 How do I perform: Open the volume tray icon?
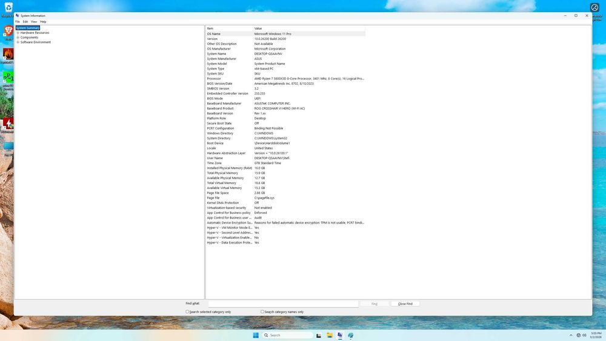click(584, 335)
